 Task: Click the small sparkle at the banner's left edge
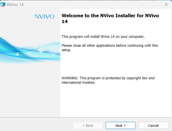pos(17,54)
